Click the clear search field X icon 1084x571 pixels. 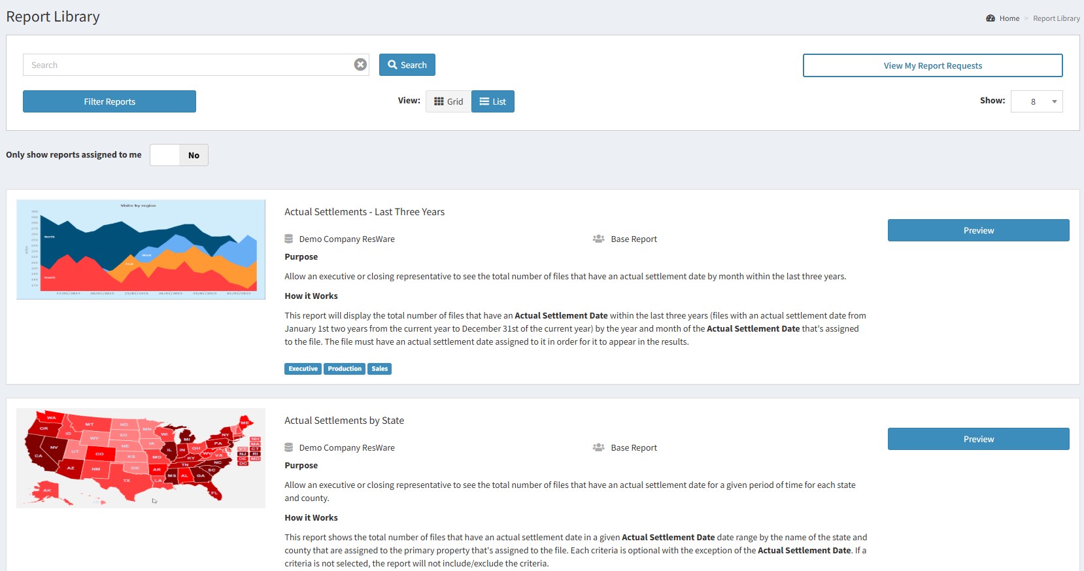[360, 64]
